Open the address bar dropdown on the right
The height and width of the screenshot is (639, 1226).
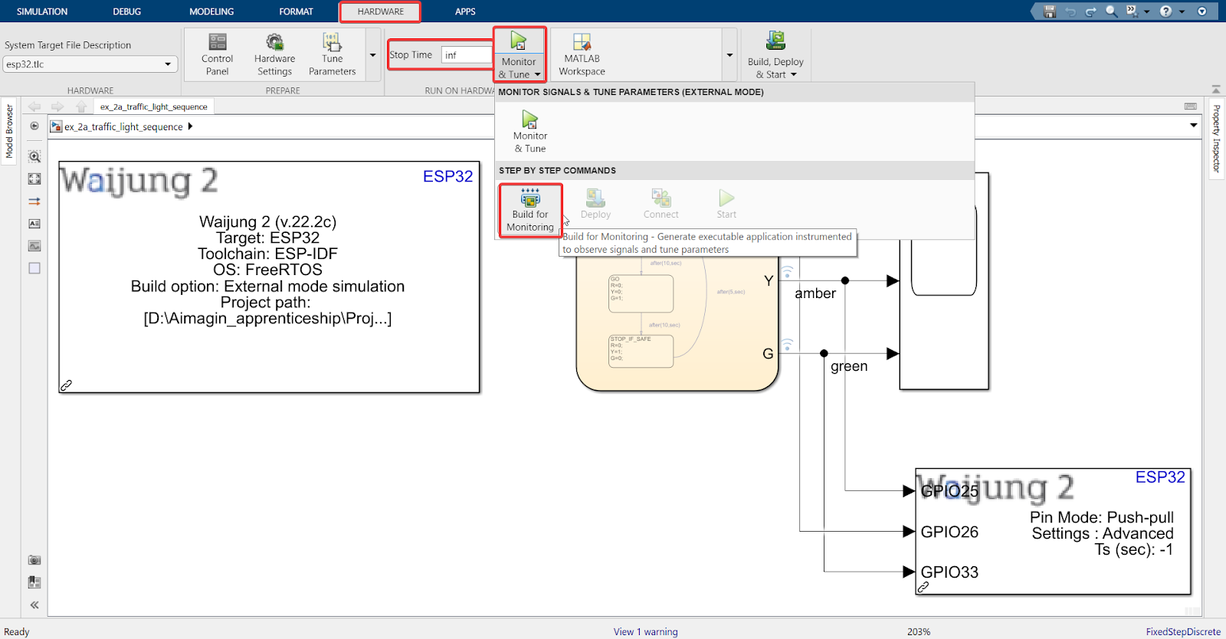click(1194, 126)
